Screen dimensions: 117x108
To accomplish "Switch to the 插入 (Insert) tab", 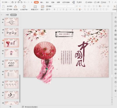I will tap(42, 2).
